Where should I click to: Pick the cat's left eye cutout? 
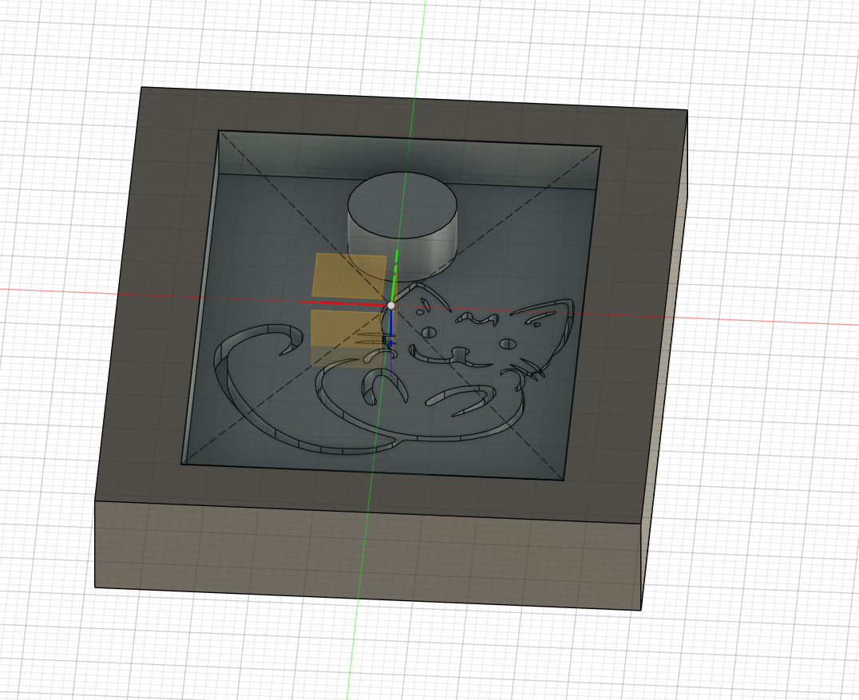[429, 331]
